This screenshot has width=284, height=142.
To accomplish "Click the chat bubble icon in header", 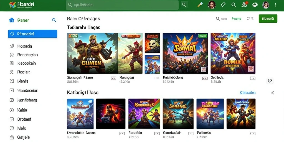I will [255, 5].
